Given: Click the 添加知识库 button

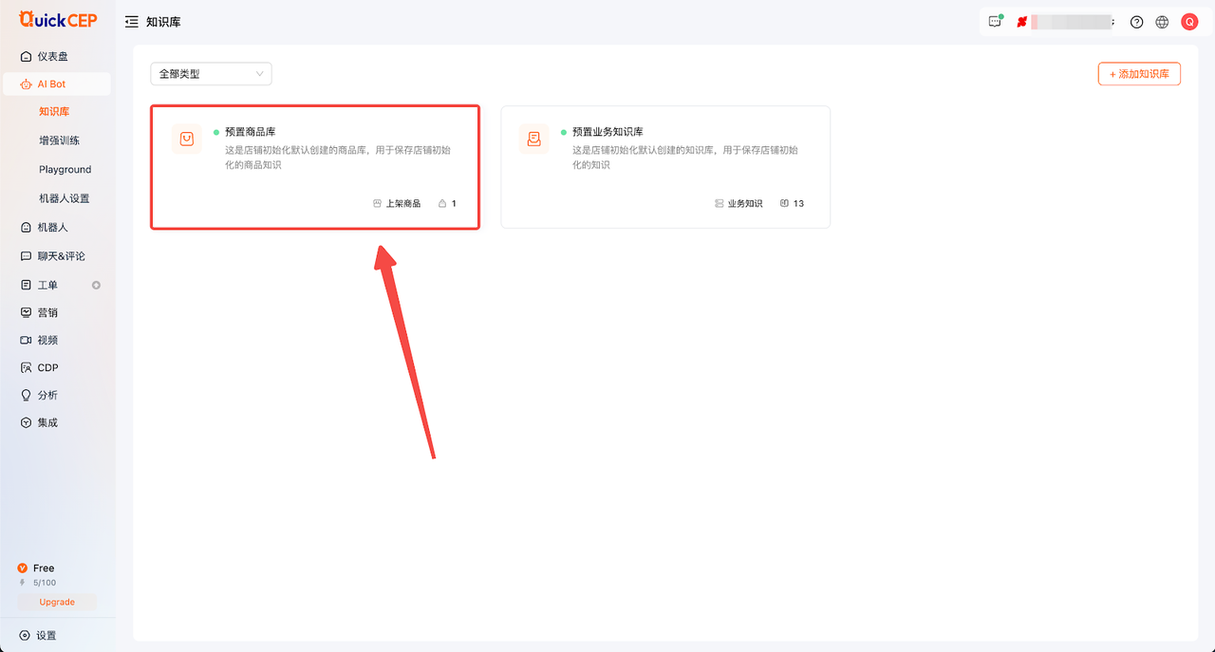Looking at the screenshot, I should [x=1138, y=73].
